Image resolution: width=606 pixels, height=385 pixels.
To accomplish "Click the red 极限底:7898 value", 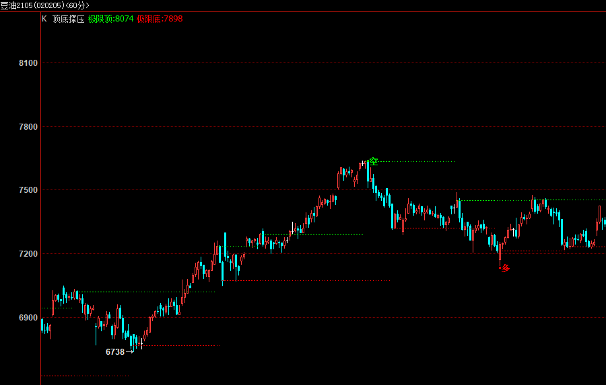I will click(x=160, y=19).
